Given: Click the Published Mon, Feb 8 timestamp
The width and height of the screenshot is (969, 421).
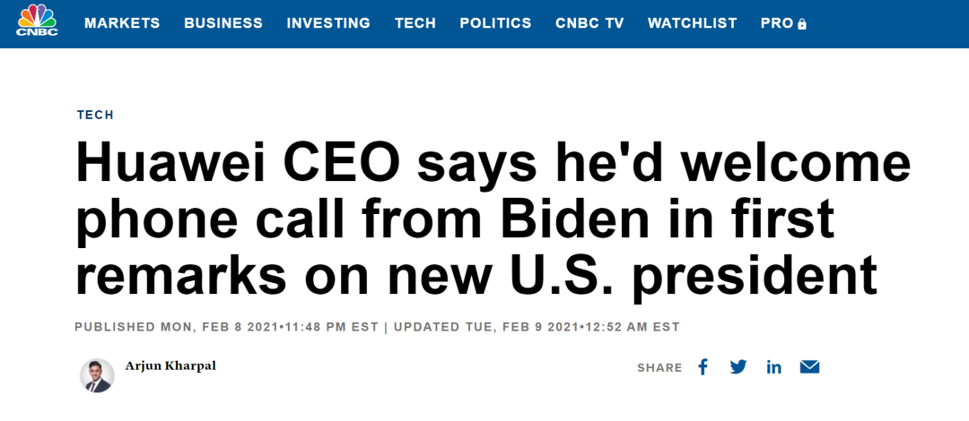Looking at the screenshot, I should pyautogui.click(x=226, y=327).
